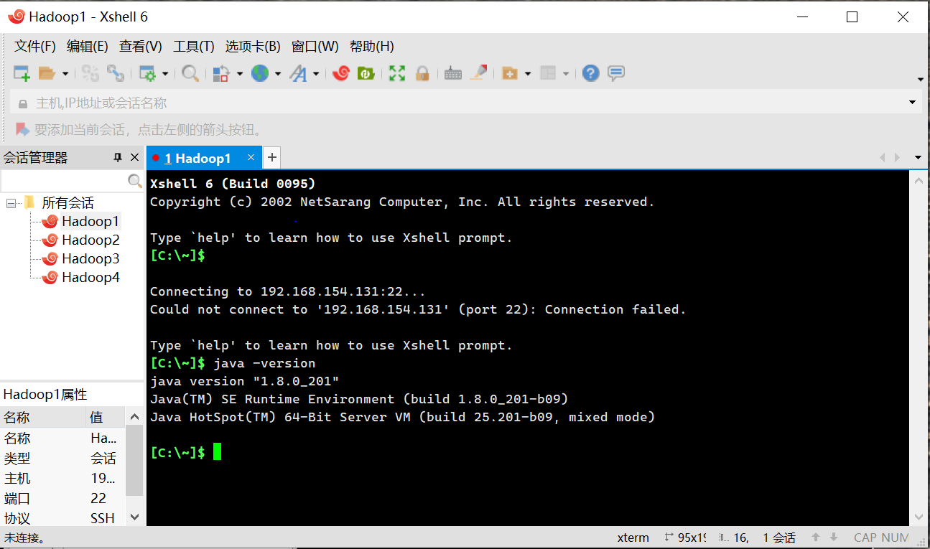
Task: Add a new tab with plus button
Action: click(x=272, y=157)
